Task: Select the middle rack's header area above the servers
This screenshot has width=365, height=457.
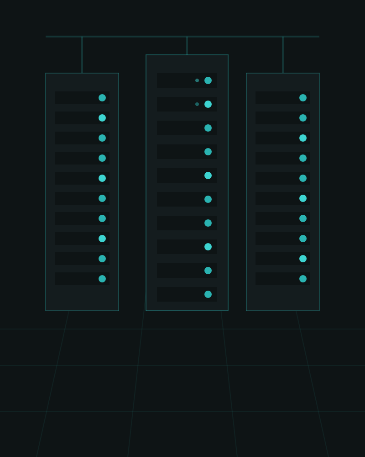Action: click(x=187, y=64)
